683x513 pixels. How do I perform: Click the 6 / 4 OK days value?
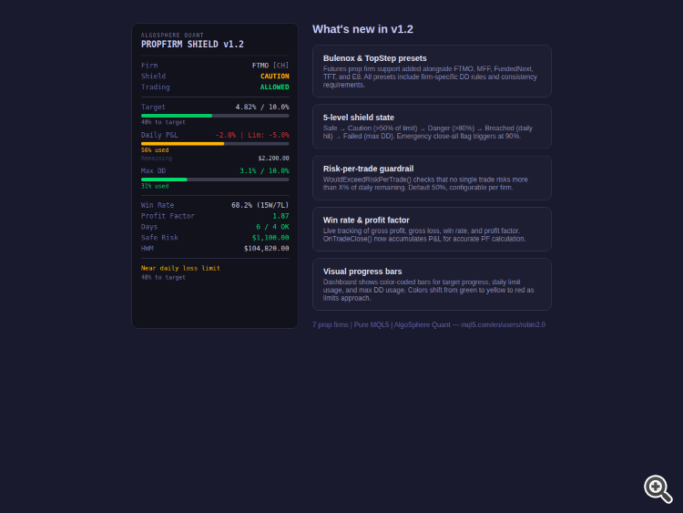pyautogui.click(x=272, y=227)
